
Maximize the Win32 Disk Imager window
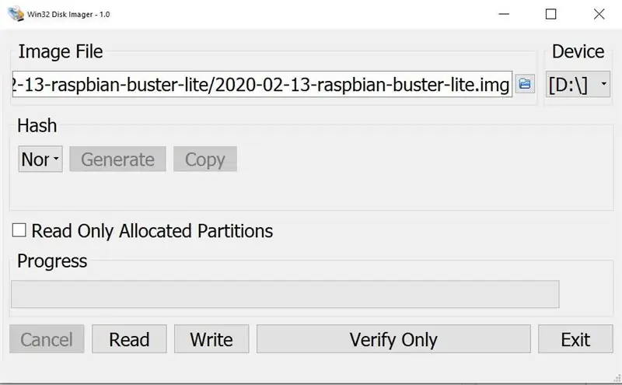point(550,14)
